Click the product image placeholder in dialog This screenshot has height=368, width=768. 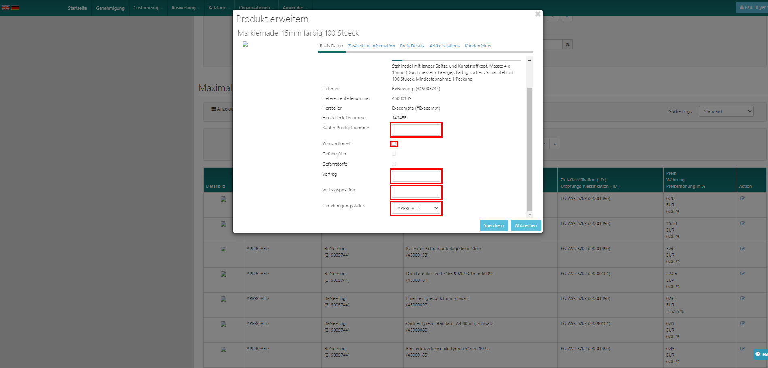tap(245, 44)
